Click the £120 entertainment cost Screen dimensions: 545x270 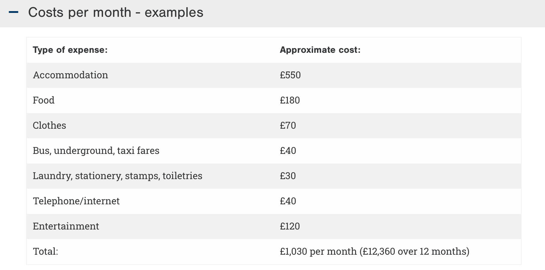pos(290,226)
